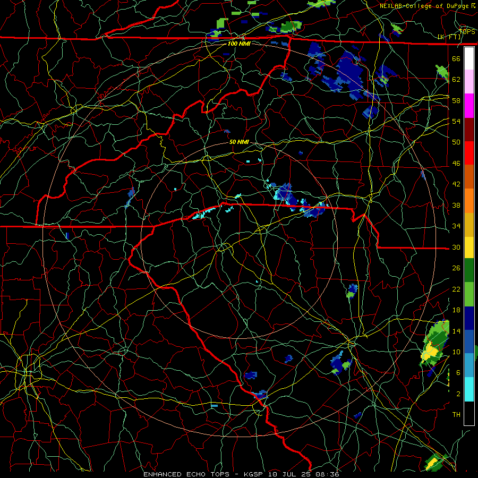The image size is (478, 478).
Task: Pick the light blue legend swatch
Action: 469,365
